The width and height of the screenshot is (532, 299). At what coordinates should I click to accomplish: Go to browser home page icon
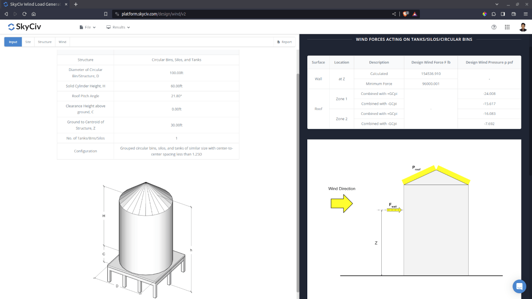click(x=34, y=14)
